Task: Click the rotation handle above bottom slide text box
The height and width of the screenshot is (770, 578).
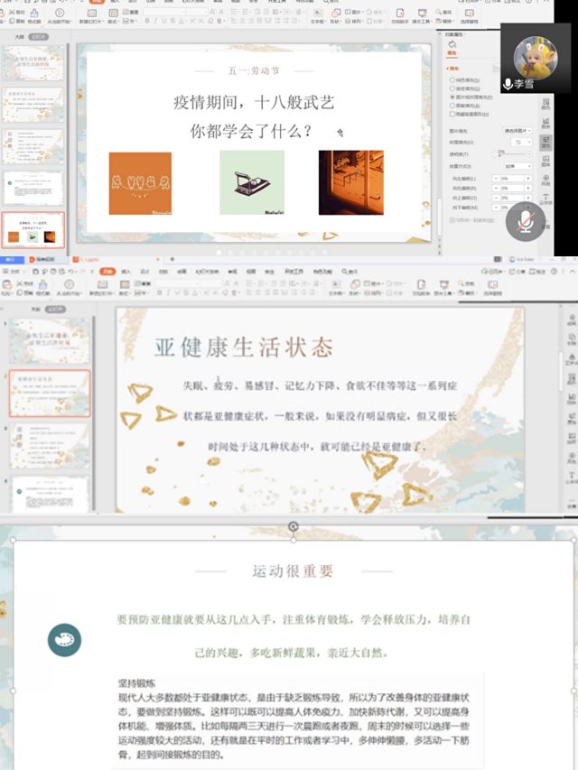Action: tap(293, 527)
